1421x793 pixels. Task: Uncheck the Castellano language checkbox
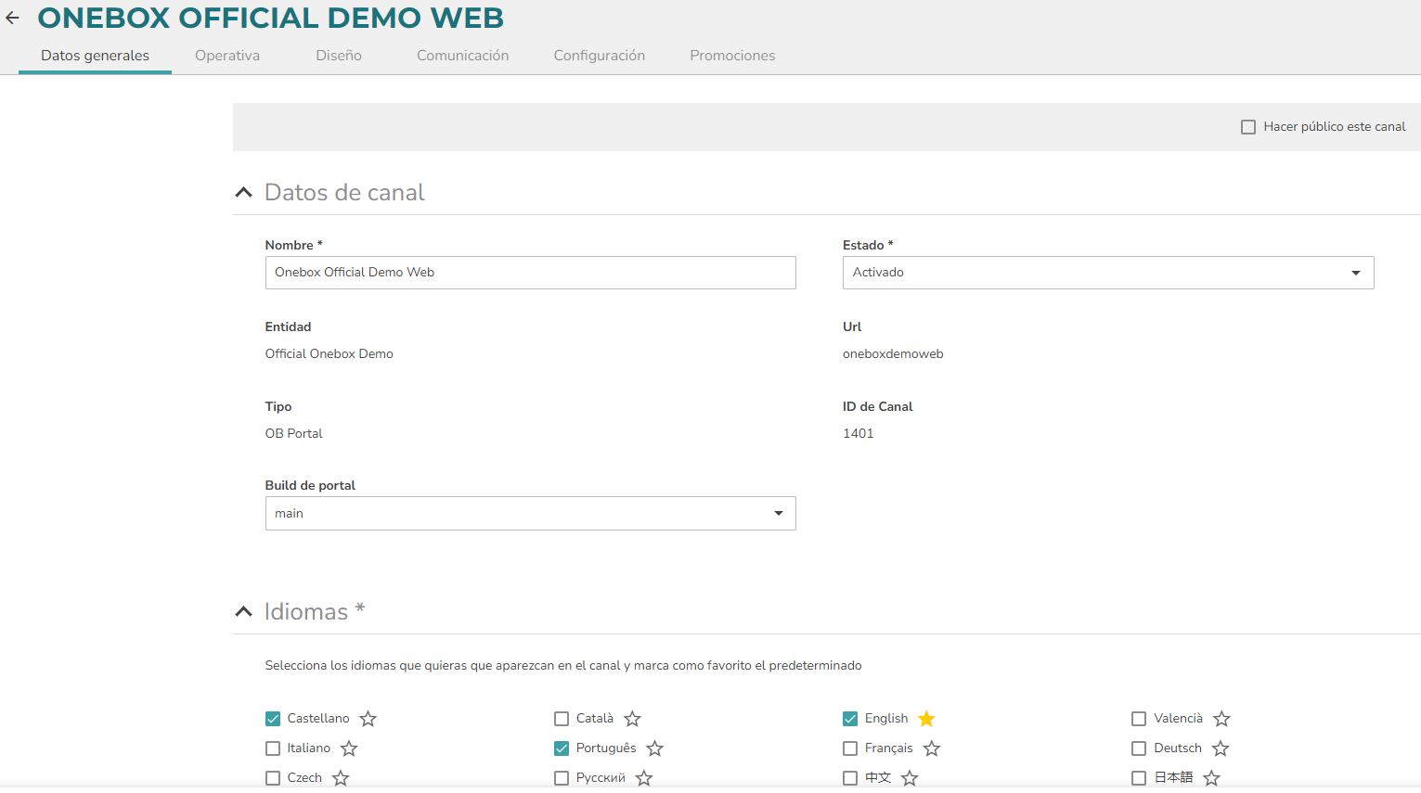273,719
